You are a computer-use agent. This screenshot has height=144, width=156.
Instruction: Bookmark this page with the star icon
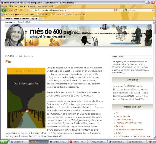(x=119, y=10)
